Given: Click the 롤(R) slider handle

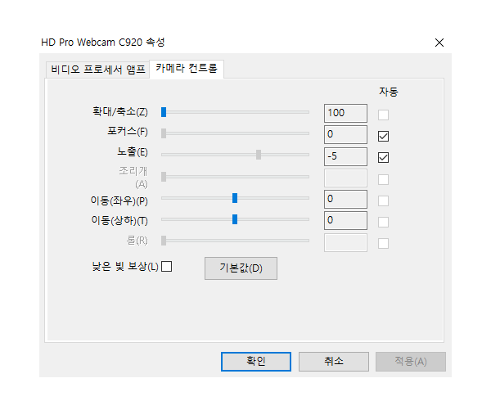Looking at the screenshot, I should 164,241.
